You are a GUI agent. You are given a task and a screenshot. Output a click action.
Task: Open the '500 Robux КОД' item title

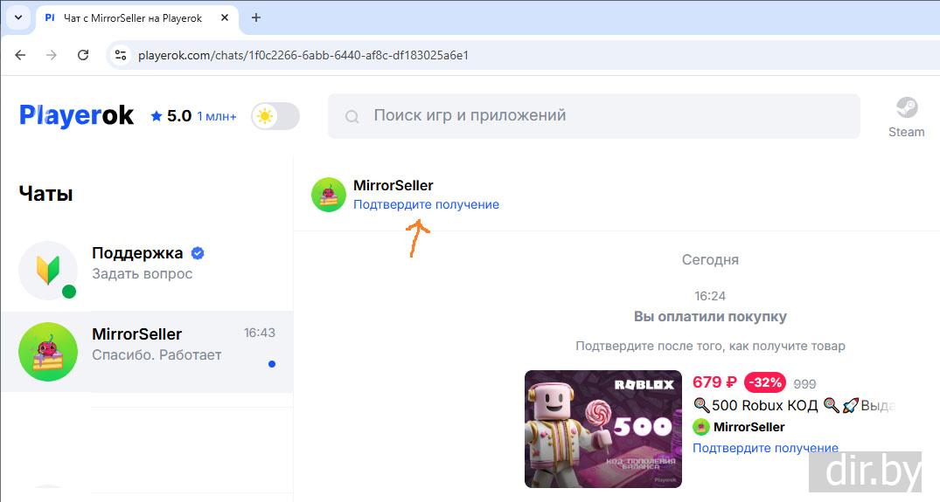(x=794, y=405)
